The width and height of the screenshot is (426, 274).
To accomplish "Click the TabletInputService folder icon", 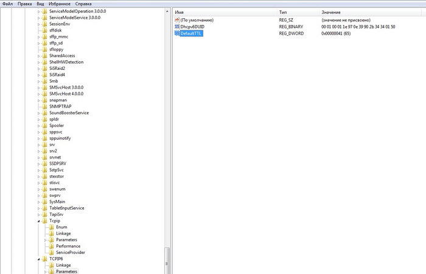I will coord(45,208).
